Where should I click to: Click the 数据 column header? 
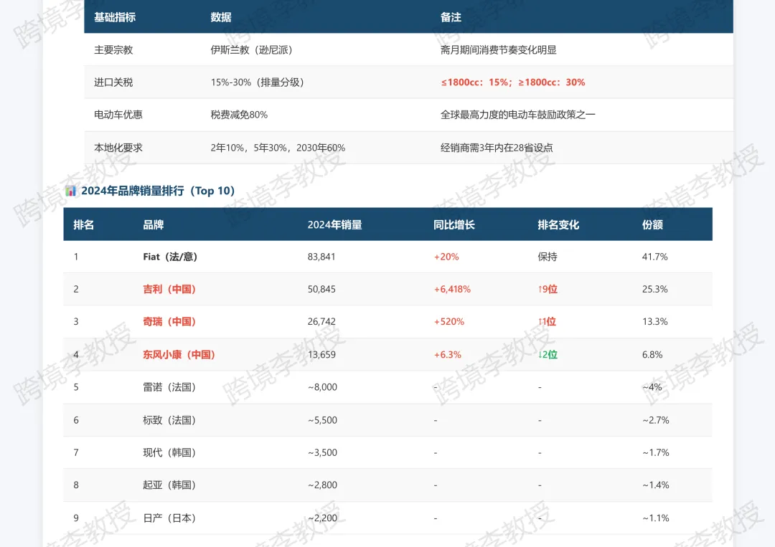pos(221,17)
